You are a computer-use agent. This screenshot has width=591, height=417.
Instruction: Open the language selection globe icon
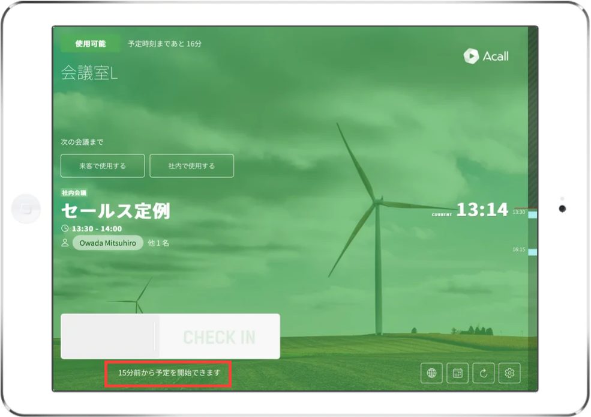coord(431,373)
